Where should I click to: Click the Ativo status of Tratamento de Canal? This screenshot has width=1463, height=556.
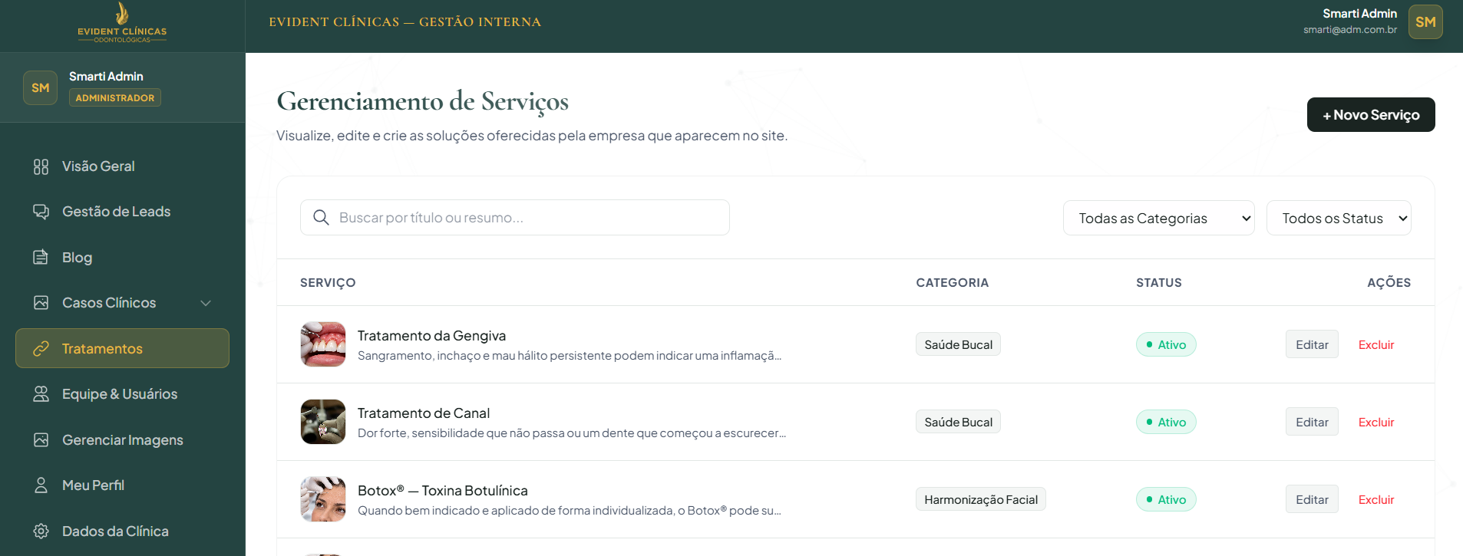tap(1166, 422)
